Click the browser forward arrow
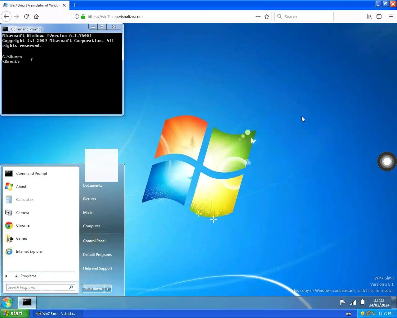This screenshot has width=397, height=318. [x=17, y=16]
